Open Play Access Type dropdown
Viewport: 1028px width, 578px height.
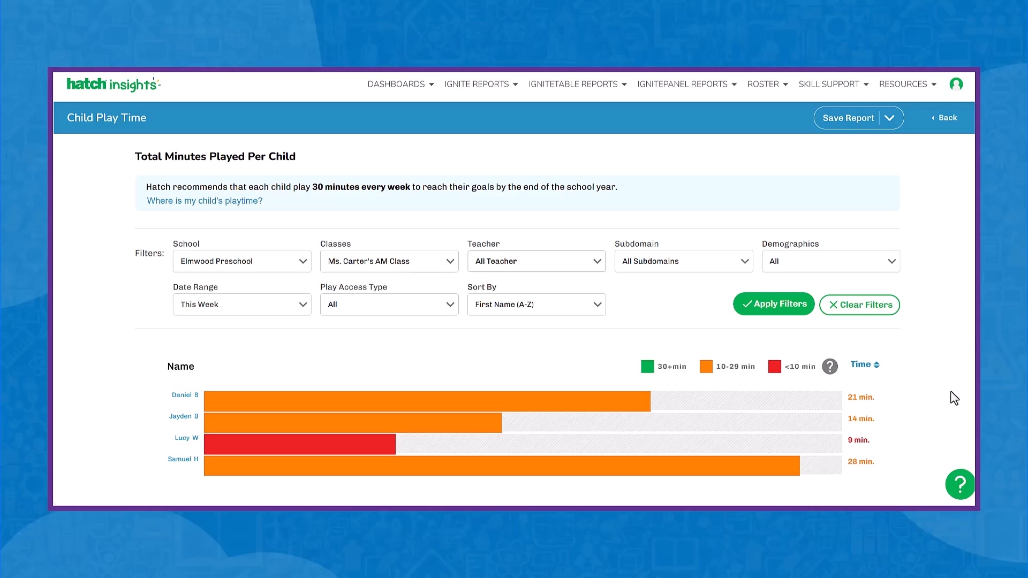pyautogui.click(x=389, y=305)
